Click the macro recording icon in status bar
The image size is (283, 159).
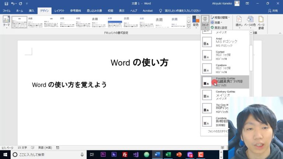click(57, 148)
